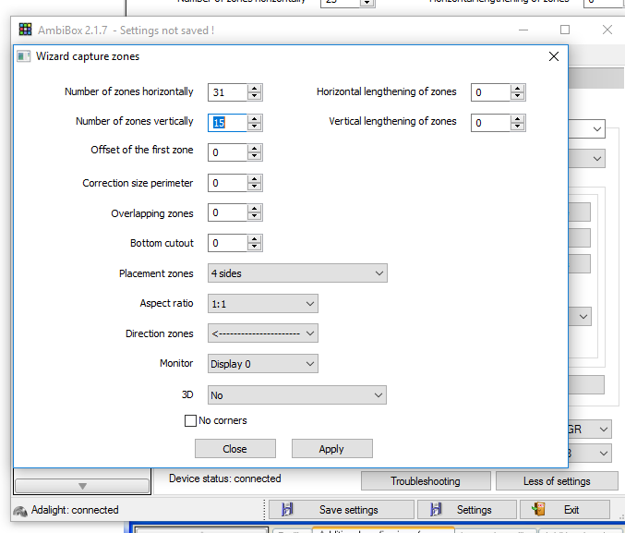Close the Wizard capture zones dialog
Screen dimensions: 625x533
554,56
